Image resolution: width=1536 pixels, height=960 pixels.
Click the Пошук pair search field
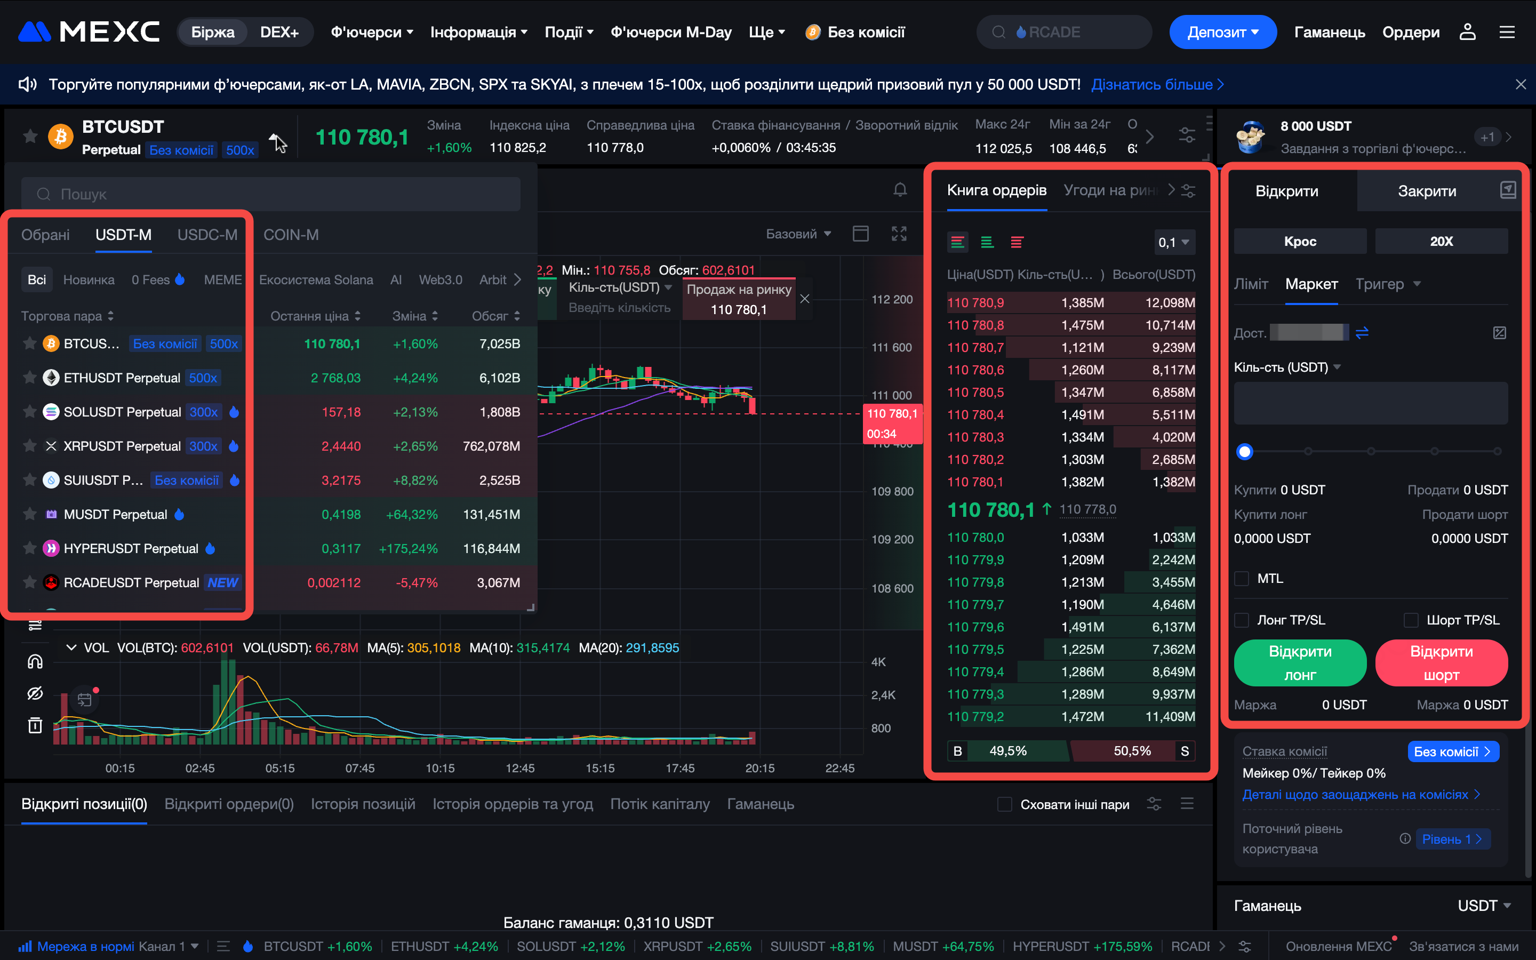(x=270, y=194)
